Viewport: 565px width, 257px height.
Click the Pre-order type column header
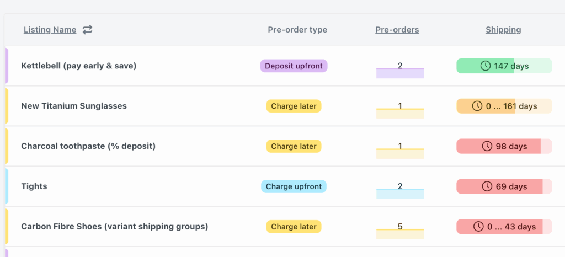297,30
